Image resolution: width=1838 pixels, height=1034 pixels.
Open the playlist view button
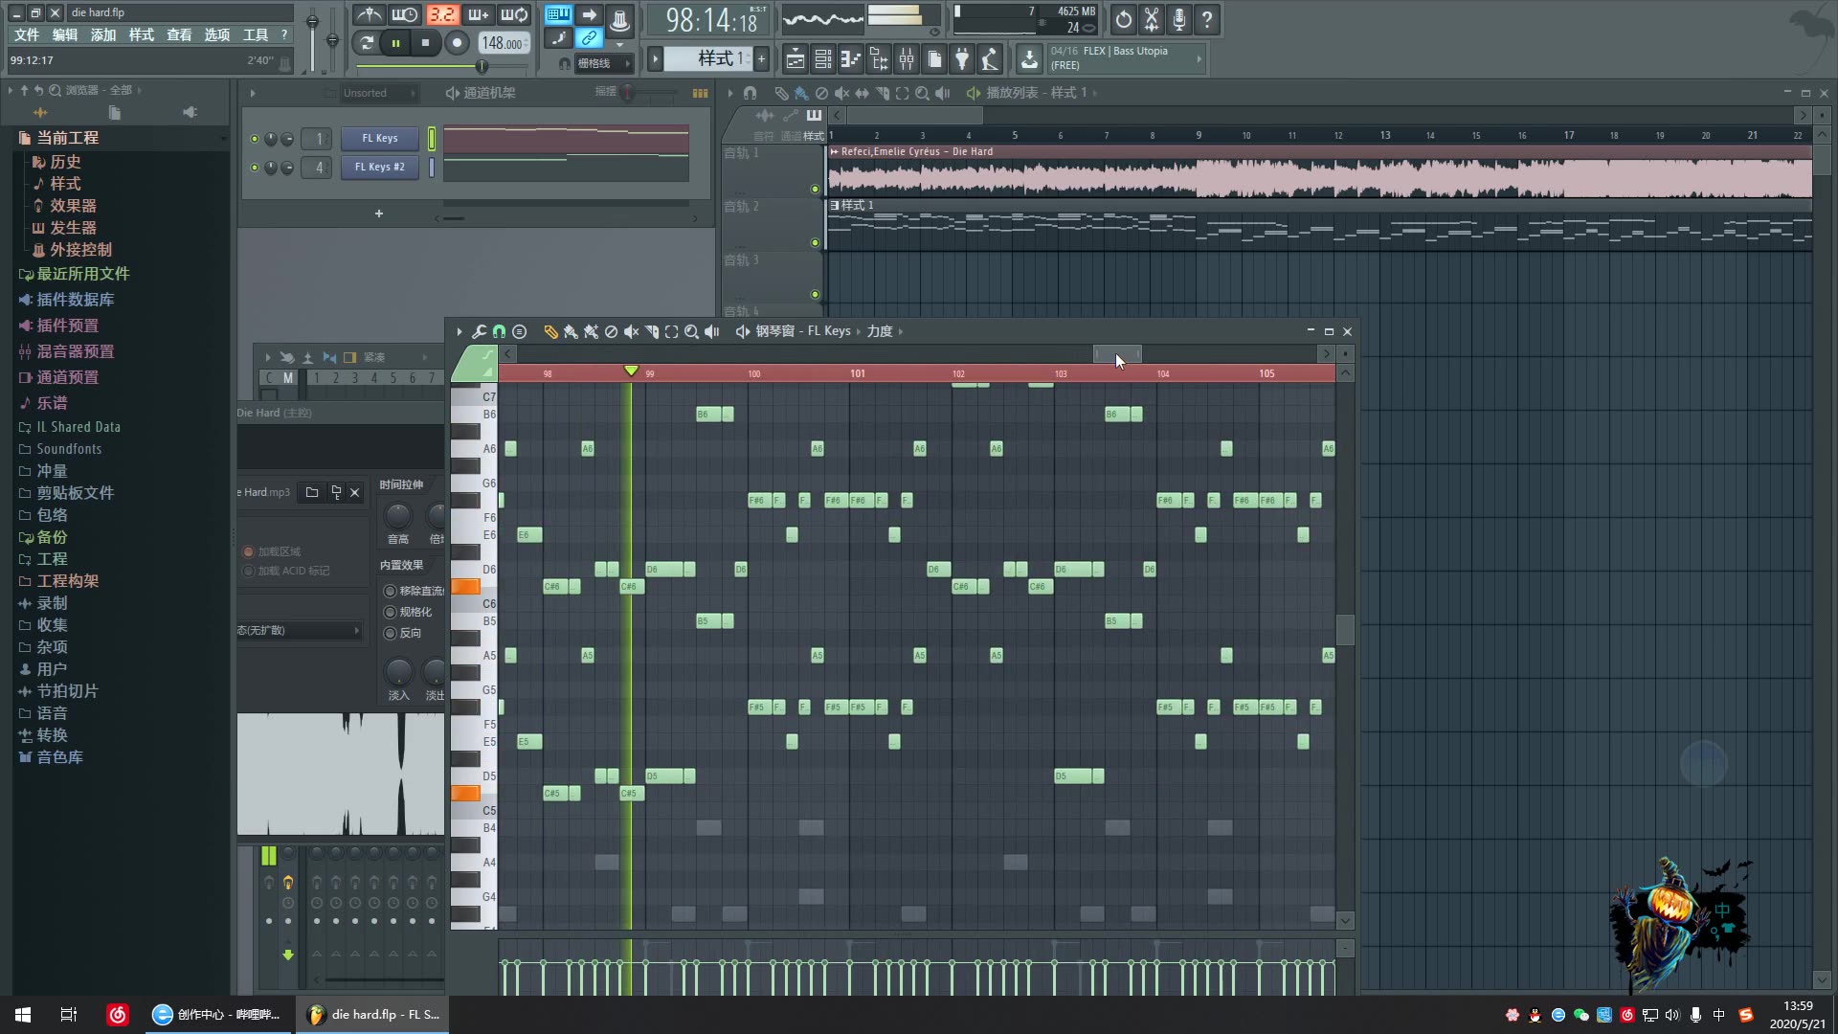pos(795,59)
